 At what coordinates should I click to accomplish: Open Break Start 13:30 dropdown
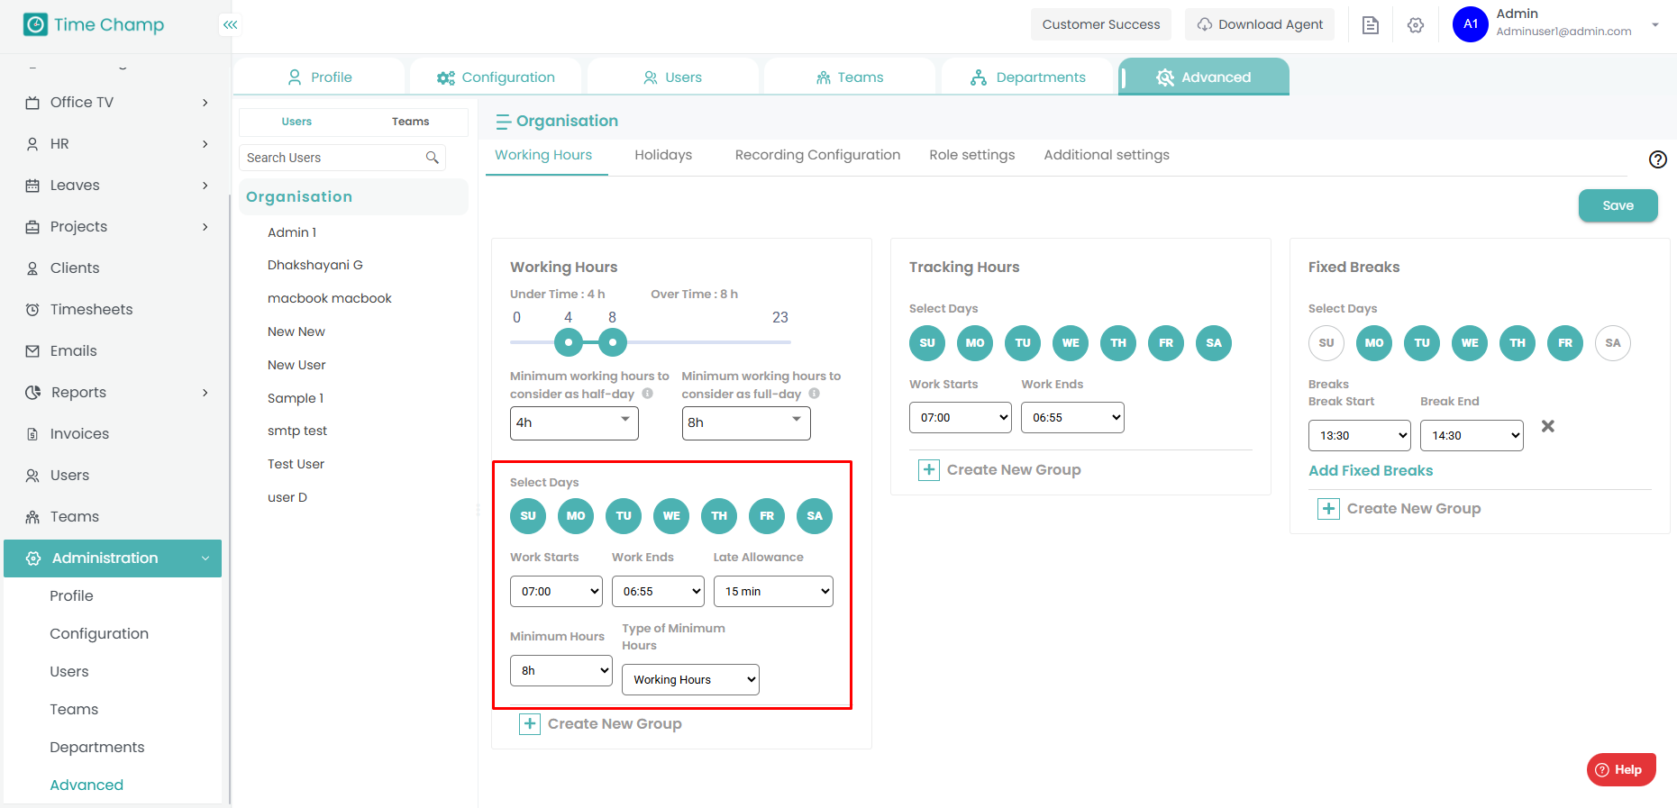click(x=1360, y=436)
